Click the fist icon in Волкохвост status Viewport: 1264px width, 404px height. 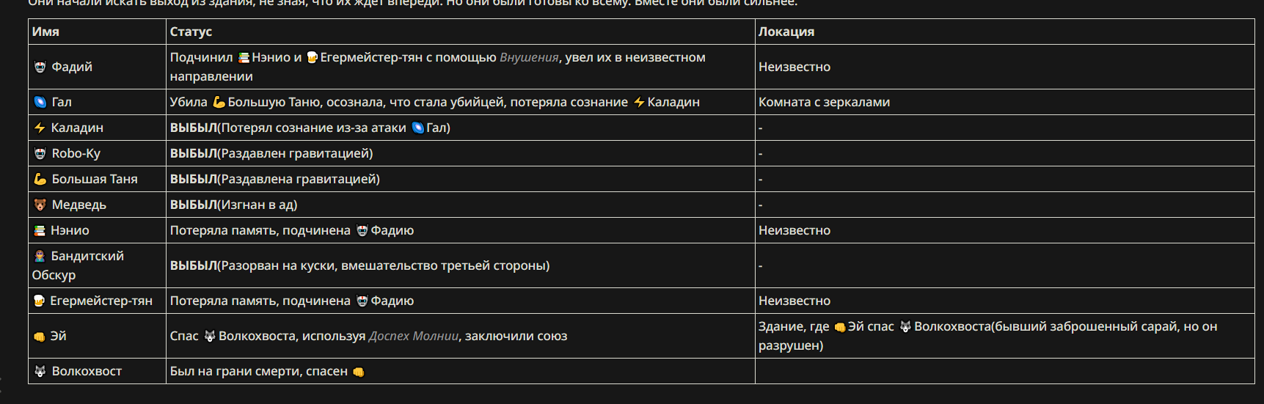coord(358,372)
